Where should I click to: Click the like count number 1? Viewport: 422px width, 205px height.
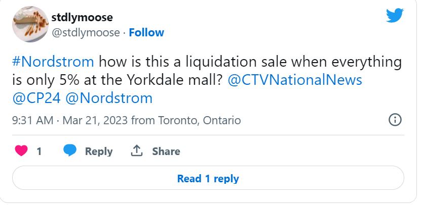pyautogui.click(x=39, y=151)
